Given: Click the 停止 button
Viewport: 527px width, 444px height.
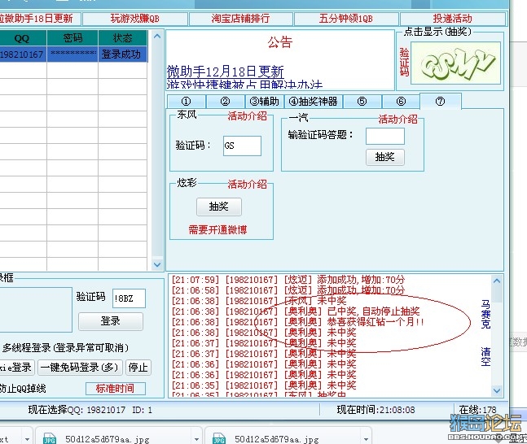Looking at the screenshot, I should point(138,368).
